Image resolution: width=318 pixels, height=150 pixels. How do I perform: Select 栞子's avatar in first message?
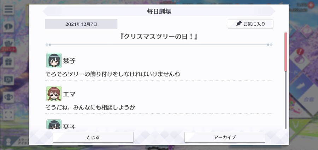(54, 61)
